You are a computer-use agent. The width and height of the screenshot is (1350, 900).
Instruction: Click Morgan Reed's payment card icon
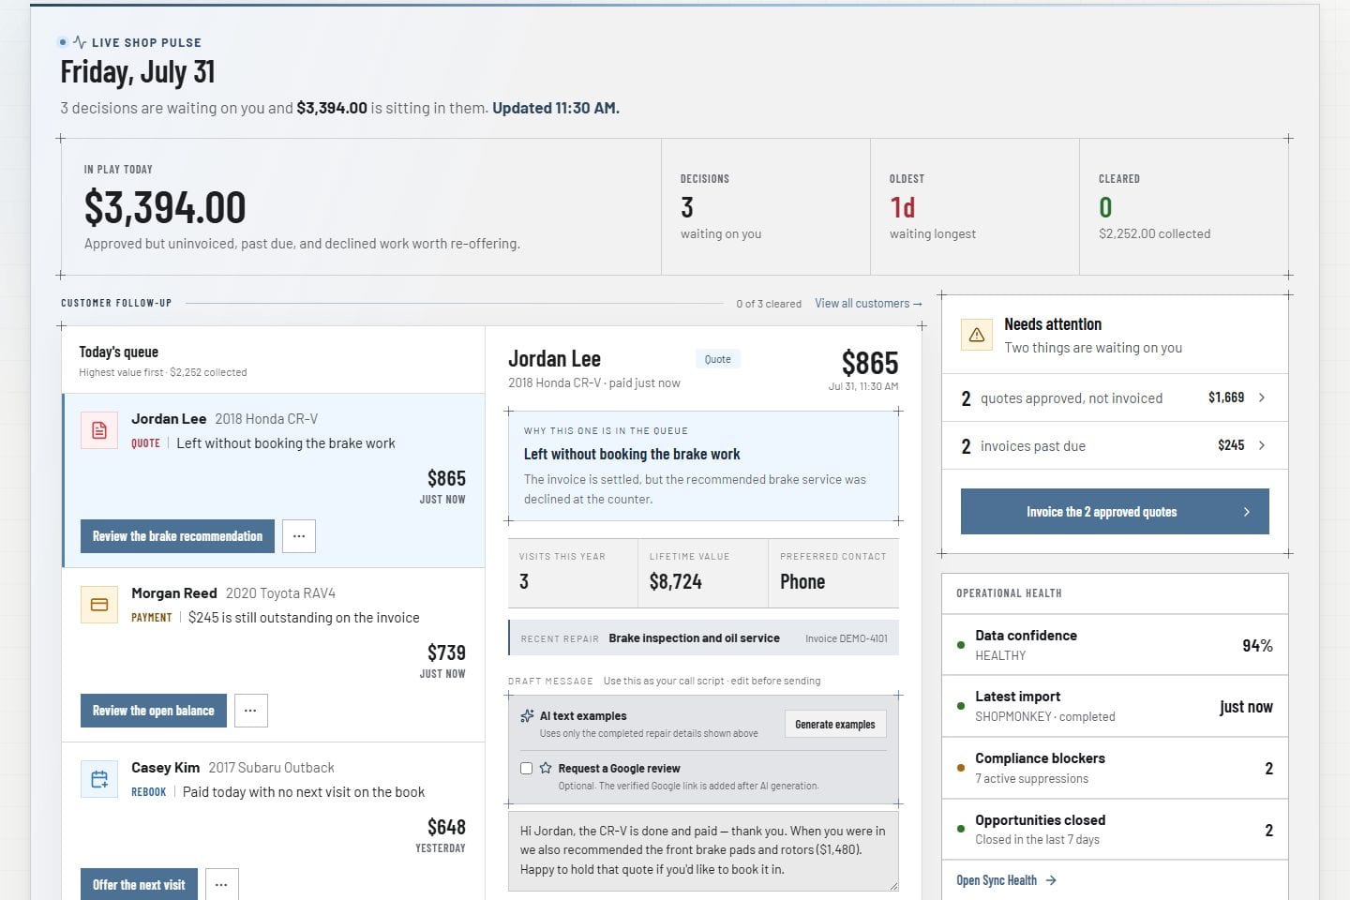(x=99, y=605)
